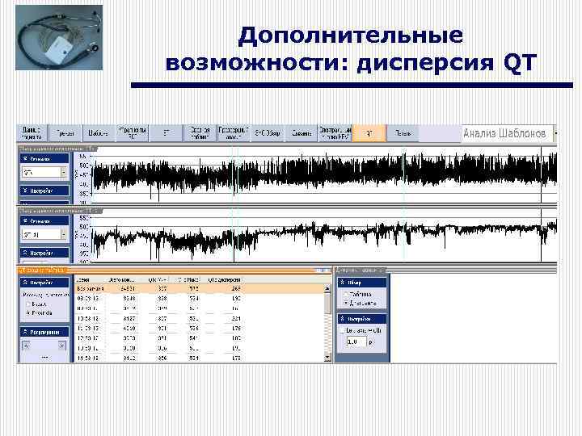The image size is (582, 436).
Task: Collapse the Сигналы section of the upper chart
Action: point(44,159)
